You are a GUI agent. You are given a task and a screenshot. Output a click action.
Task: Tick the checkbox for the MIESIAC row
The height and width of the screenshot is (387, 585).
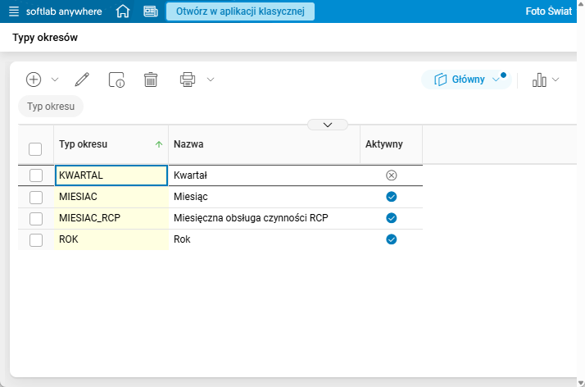(36, 197)
